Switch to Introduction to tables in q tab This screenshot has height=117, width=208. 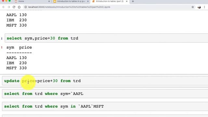(x=71, y=1)
